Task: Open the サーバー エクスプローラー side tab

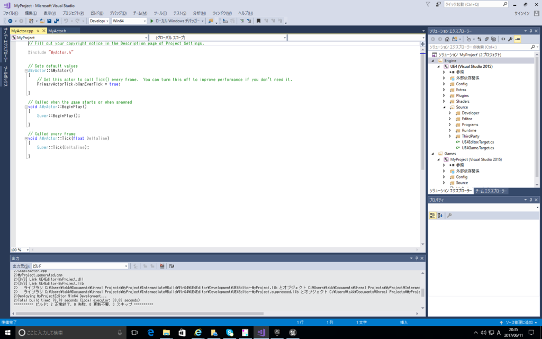Action: click(x=5, y=44)
